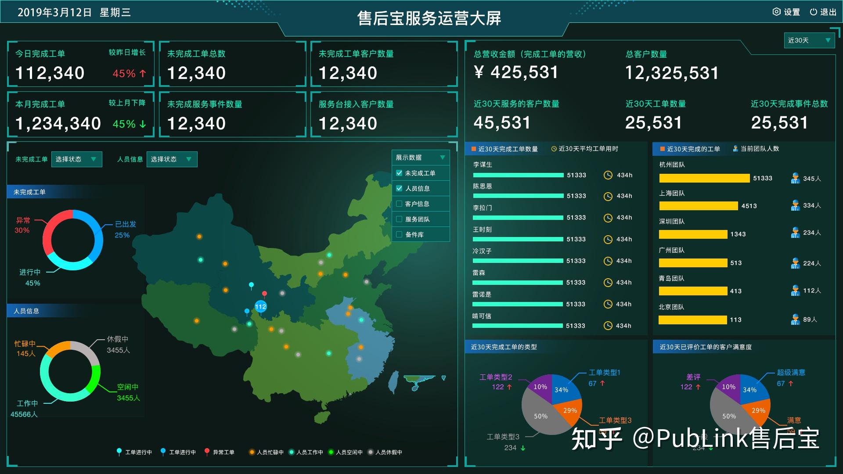Click the 忙碌中 145人 label

(x=25, y=348)
